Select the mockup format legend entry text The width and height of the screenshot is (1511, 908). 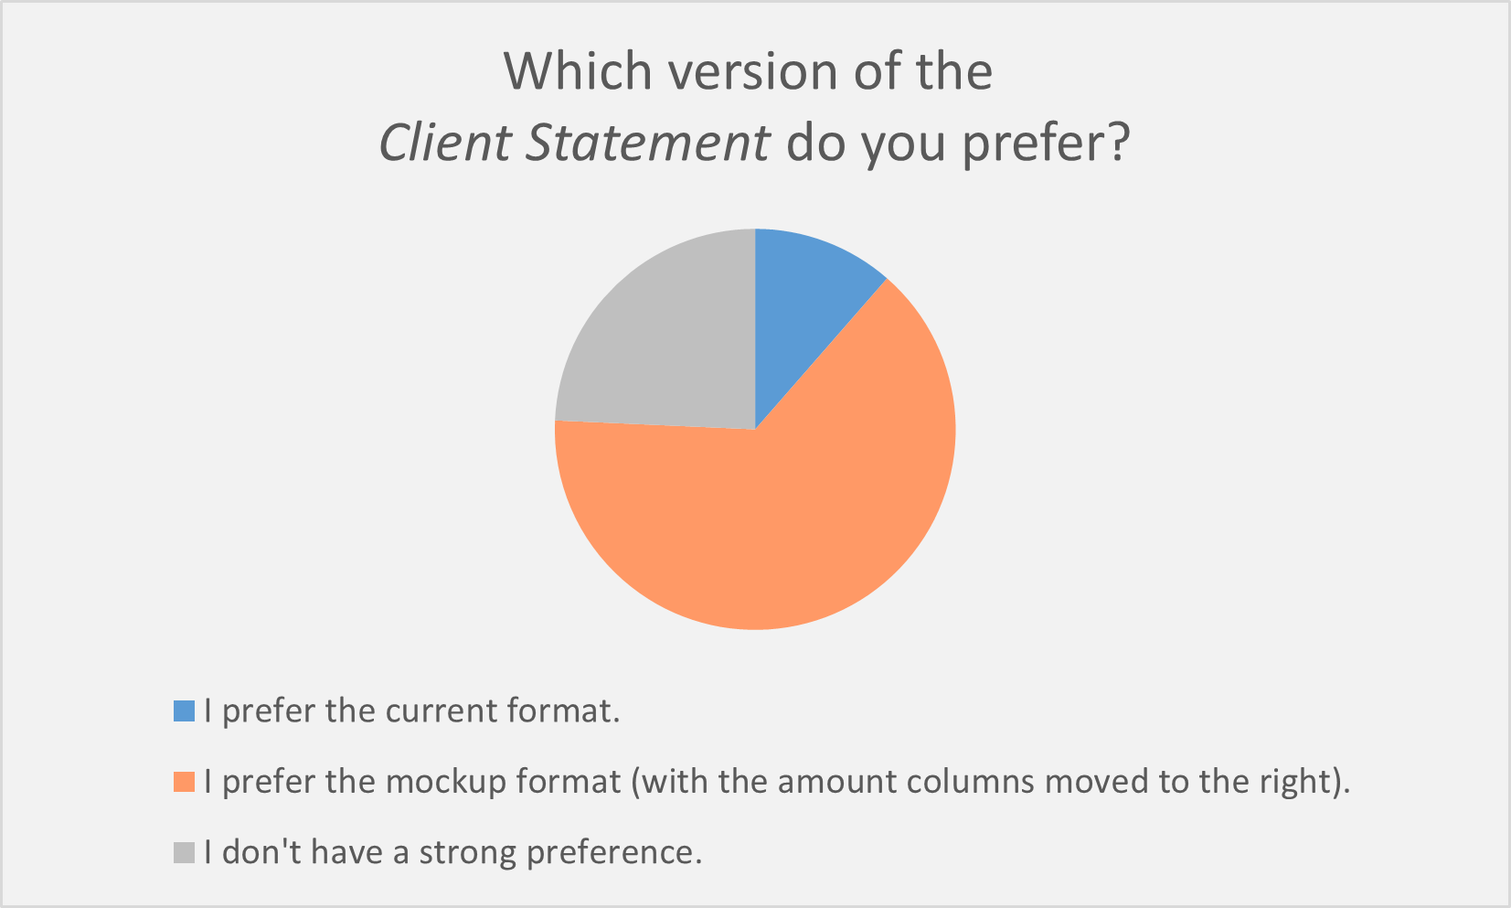point(777,782)
